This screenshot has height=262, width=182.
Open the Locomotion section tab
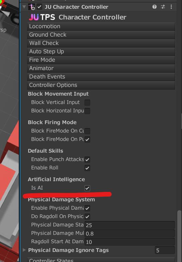[x=101, y=27]
